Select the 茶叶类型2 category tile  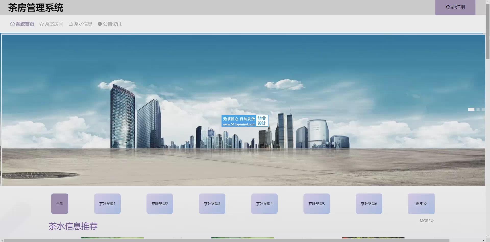160,204
